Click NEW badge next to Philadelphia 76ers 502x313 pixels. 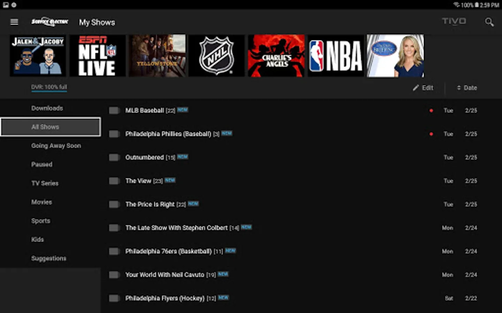[230, 250]
